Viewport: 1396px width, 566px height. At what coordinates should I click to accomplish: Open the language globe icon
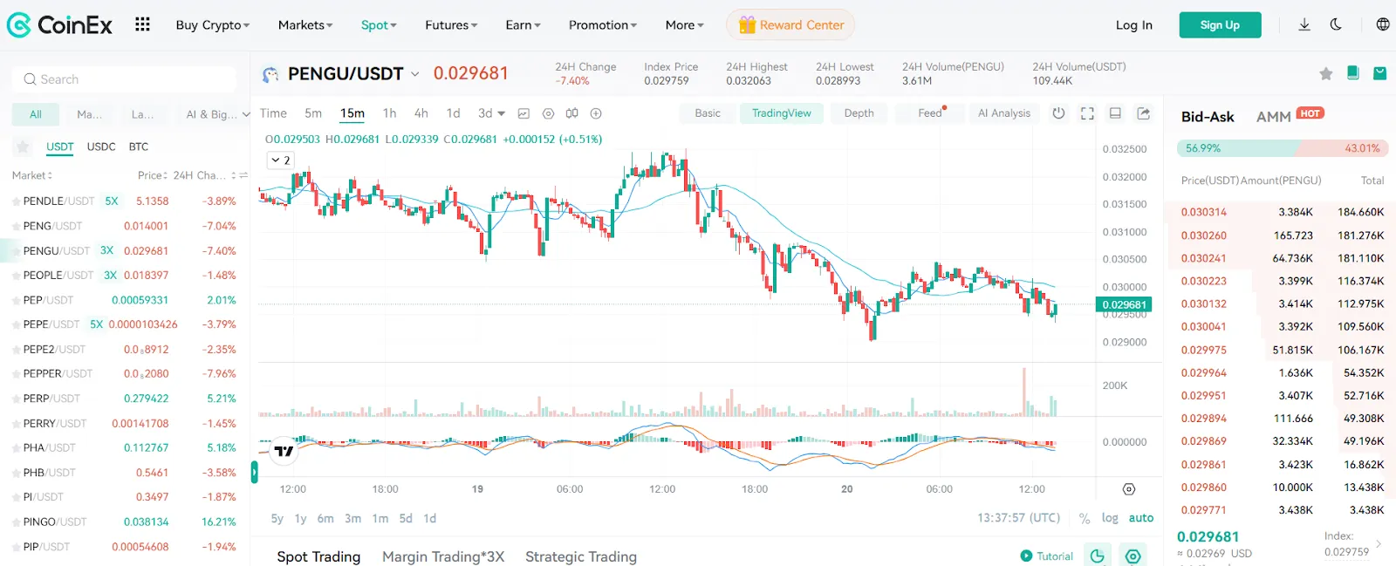click(1383, 24)
